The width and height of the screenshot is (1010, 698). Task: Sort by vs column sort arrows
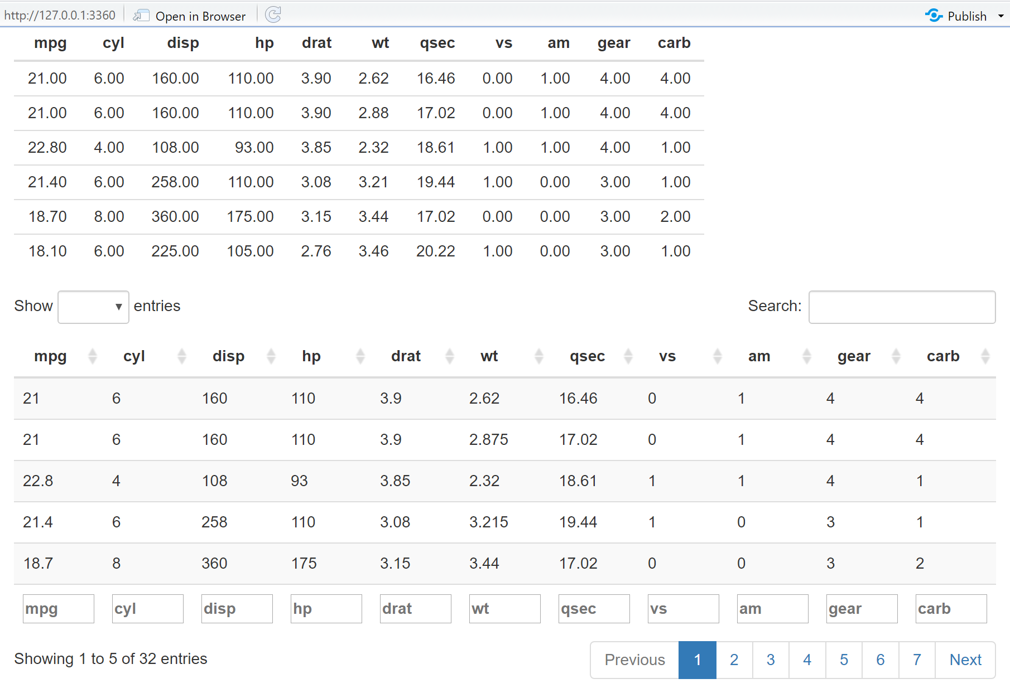click(718, 356)
